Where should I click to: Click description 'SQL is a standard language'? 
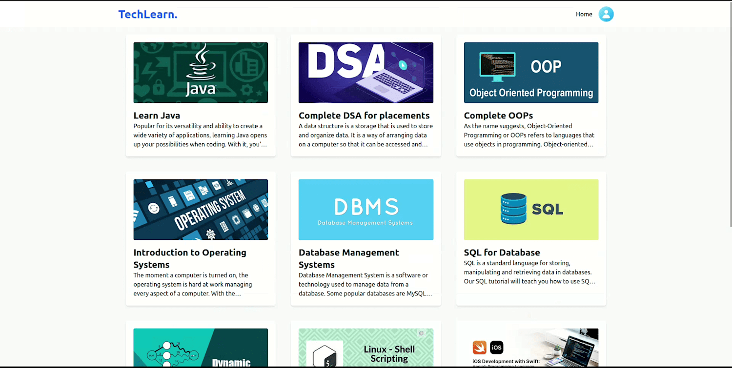(x=529, y=272)
